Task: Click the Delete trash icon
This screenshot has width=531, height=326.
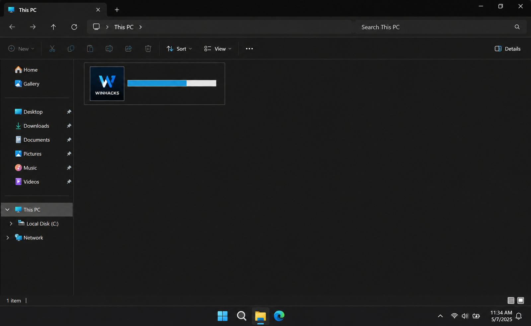Action: click(148, 49)
